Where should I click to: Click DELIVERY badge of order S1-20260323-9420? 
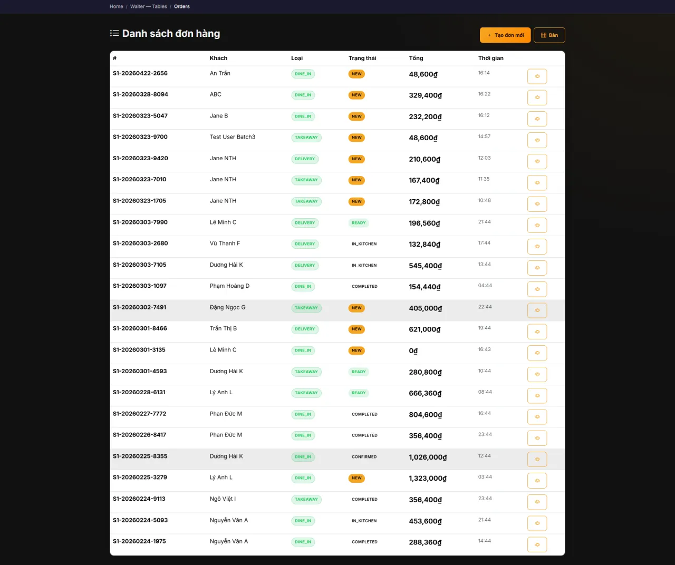pyautogui.click(x=305, y=159)
